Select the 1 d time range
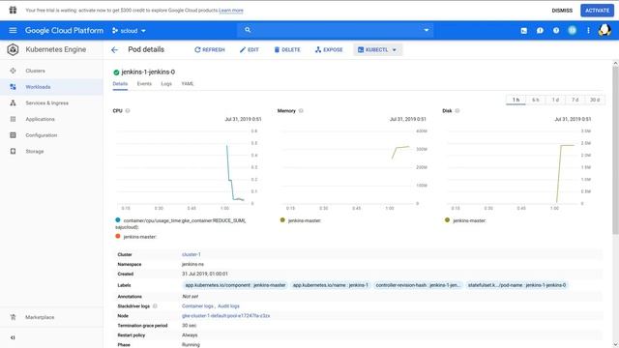The image size is (619, 348). coord(555,100)
